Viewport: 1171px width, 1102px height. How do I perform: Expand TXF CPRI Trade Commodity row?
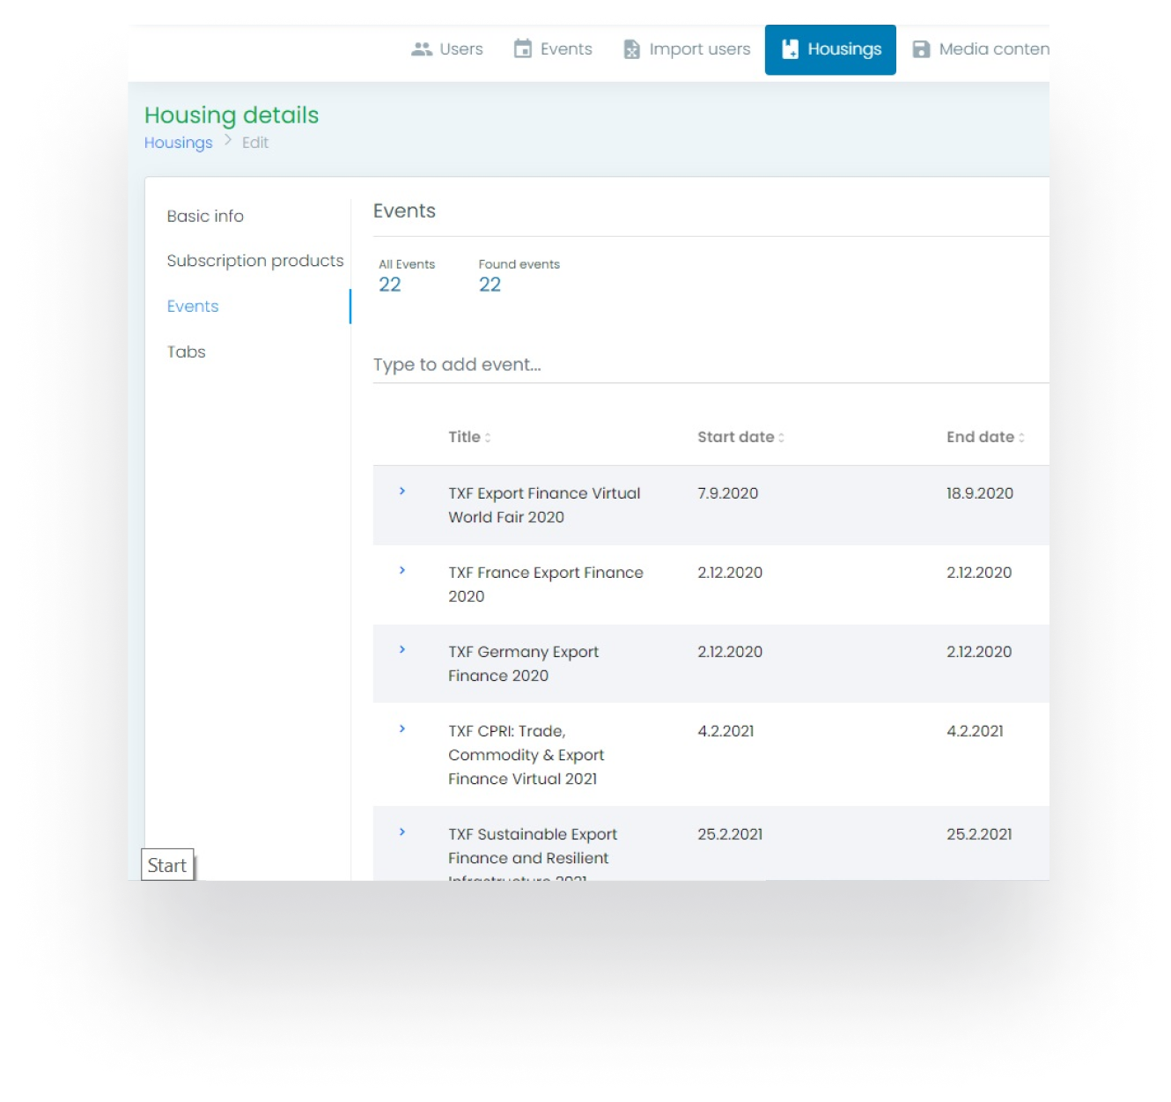pyautogui.click(x=402, y=729)
